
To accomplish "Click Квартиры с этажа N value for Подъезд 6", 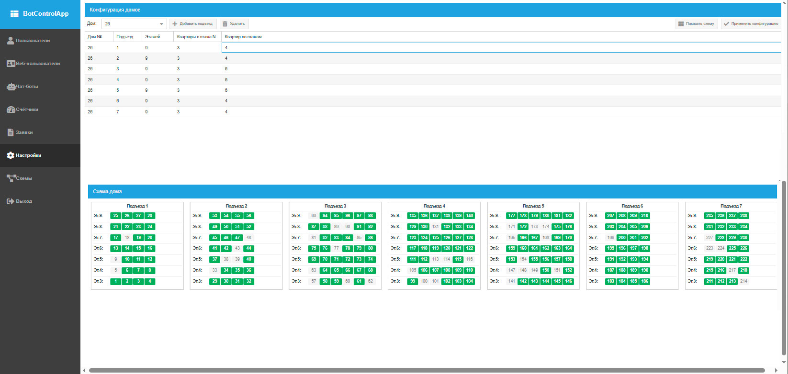I will point(198,101).
